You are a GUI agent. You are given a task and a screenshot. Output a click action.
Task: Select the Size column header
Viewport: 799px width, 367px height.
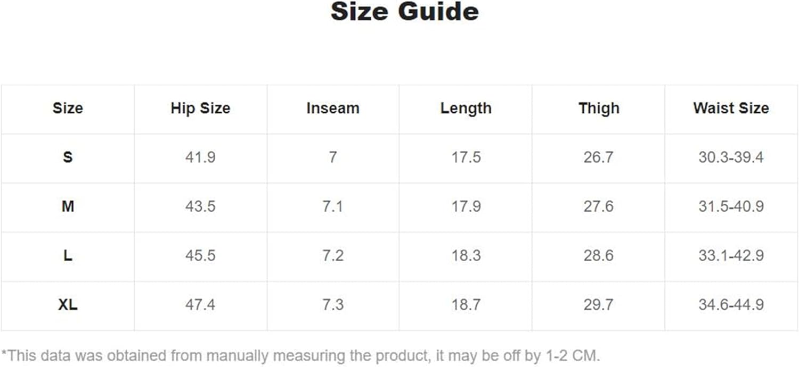tap(68, 109)
